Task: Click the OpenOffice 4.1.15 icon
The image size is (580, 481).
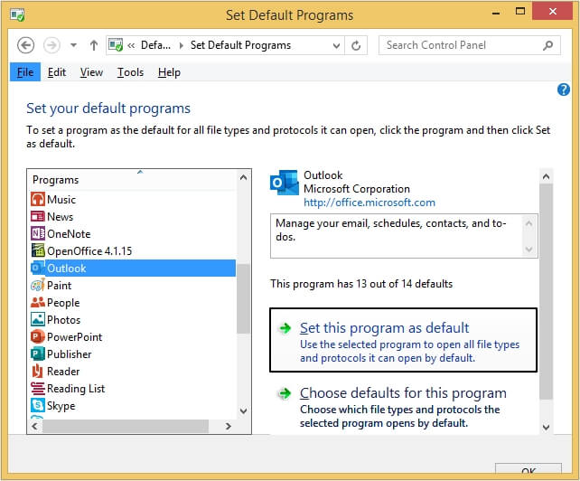Action: click(38, 250)
